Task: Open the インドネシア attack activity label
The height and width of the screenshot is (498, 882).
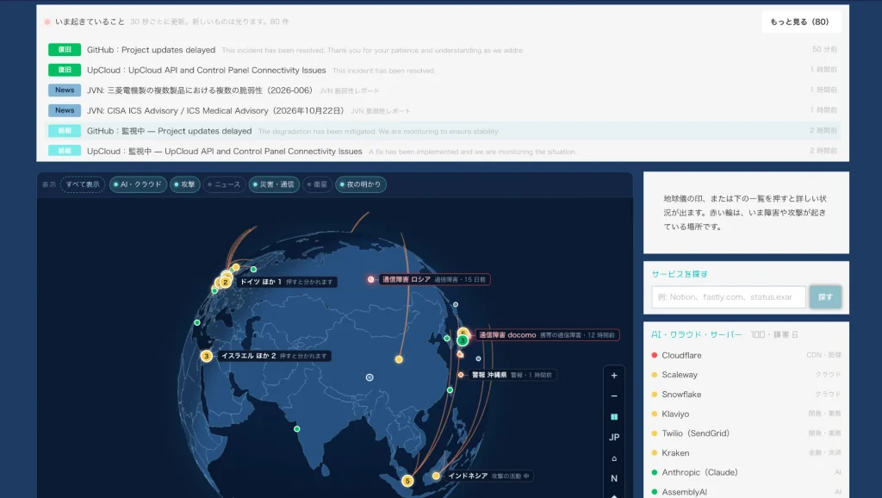Action: 488,476
